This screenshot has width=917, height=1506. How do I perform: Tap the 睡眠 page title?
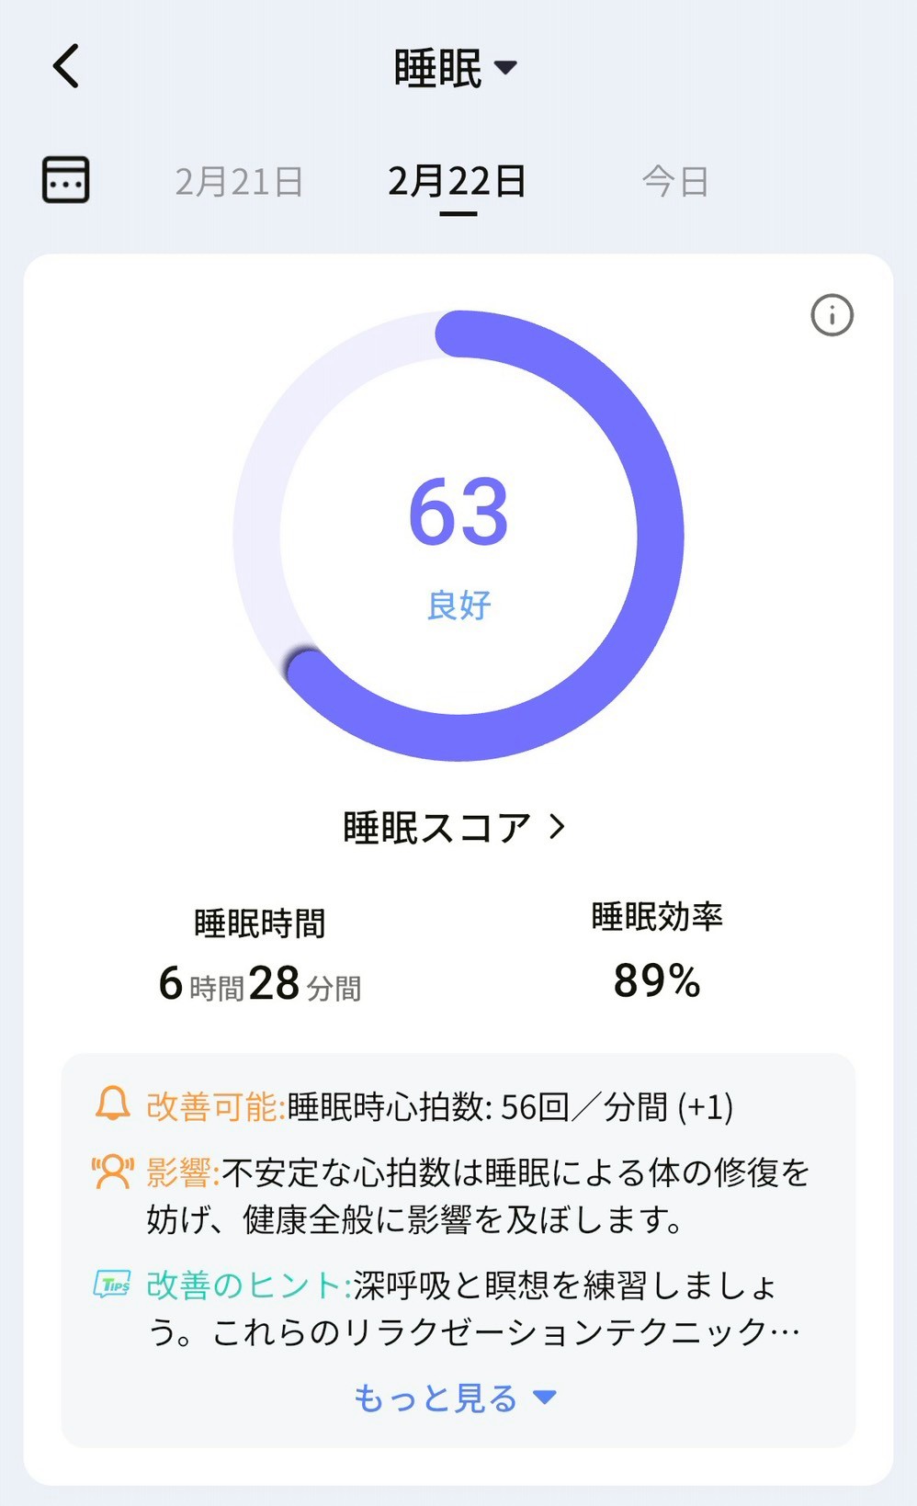pos(437,68)
